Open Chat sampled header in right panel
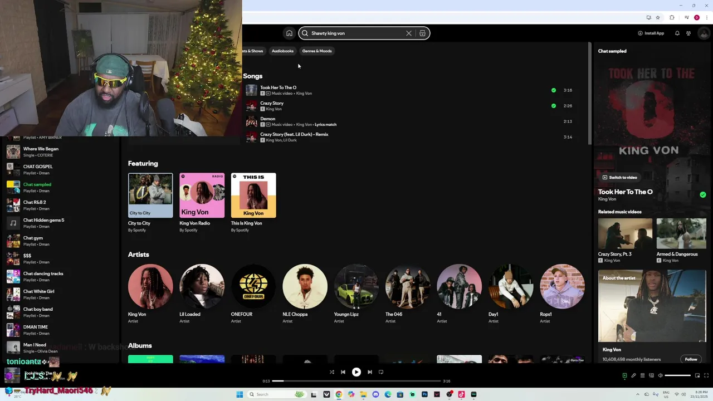Viewport: 713px width, 401px height. click(612, 51)
